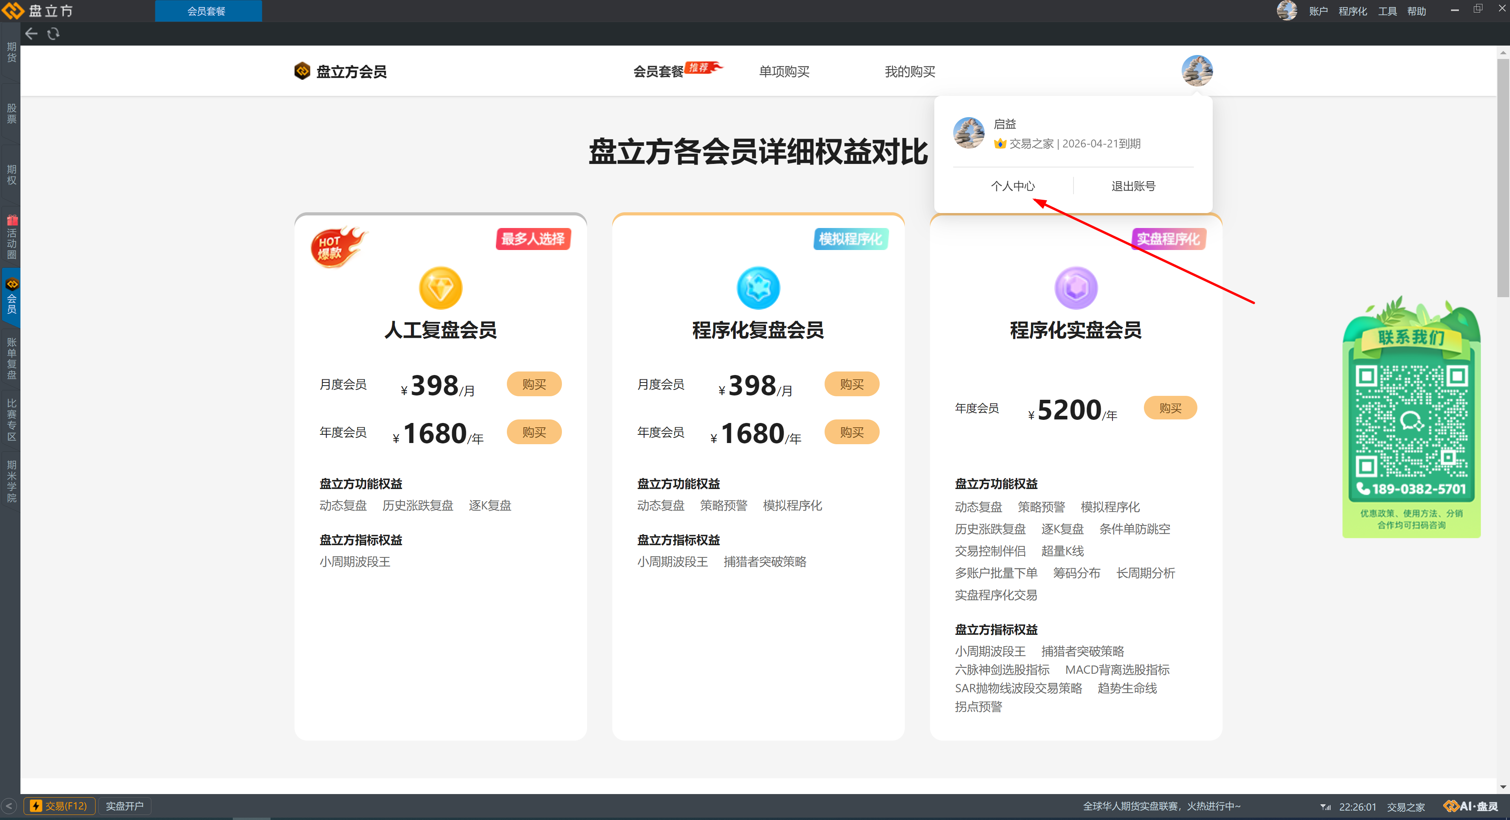Viewport: 1510px width, 820px height.
Task: Click SAR抛物线波段交易策略 text
Action: pos(1018,688)
